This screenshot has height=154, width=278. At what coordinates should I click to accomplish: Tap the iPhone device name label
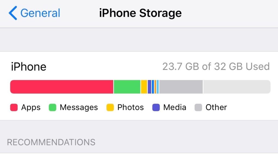[29, 67]
